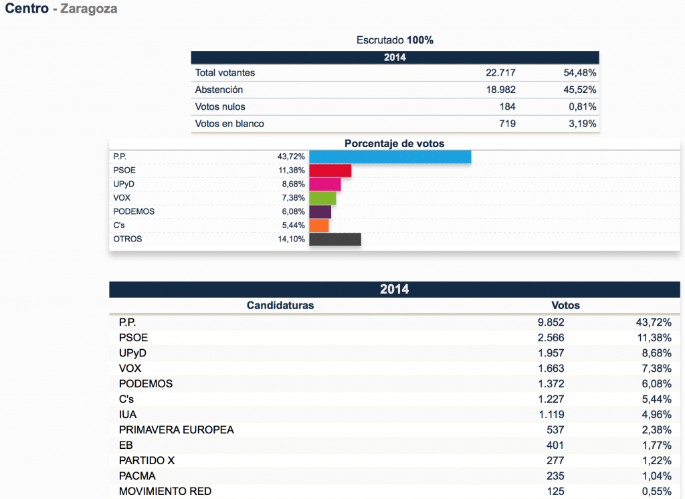Click the green VOX chart bar
This screenshot has height=499, width=685.
pyautogui.click(x=322, y=198)
